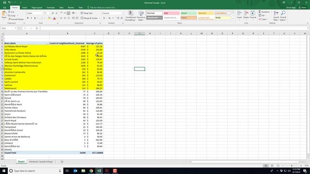310x174 pixels.
Task: Apply the red font color
Action: (x=55, y=18)
